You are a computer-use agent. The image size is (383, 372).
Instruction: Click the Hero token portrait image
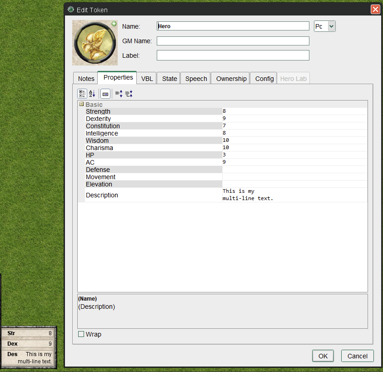pos(95,43)
